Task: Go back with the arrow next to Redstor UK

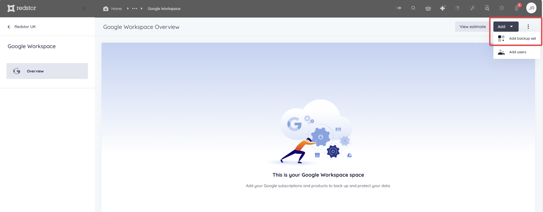Action: [9, 27]
